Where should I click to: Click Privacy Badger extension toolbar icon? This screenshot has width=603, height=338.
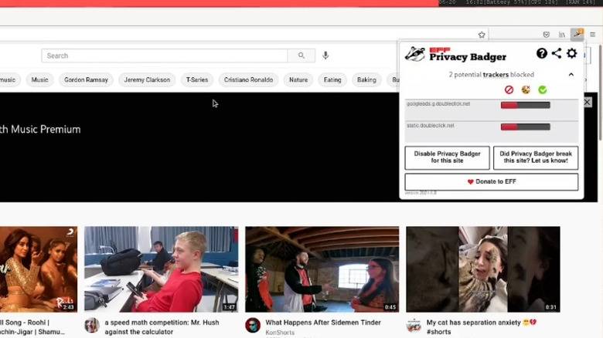pyautogui.click(x=577, y=35)
